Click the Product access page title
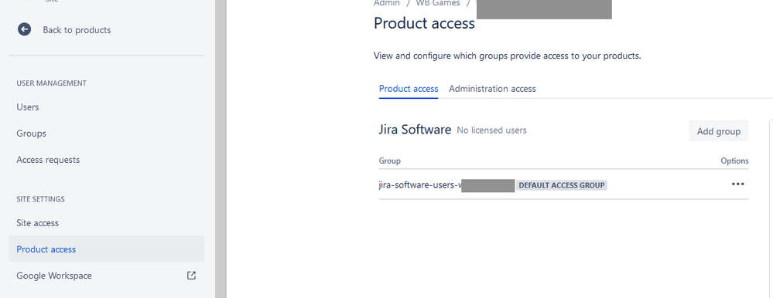 click(424, 23)
